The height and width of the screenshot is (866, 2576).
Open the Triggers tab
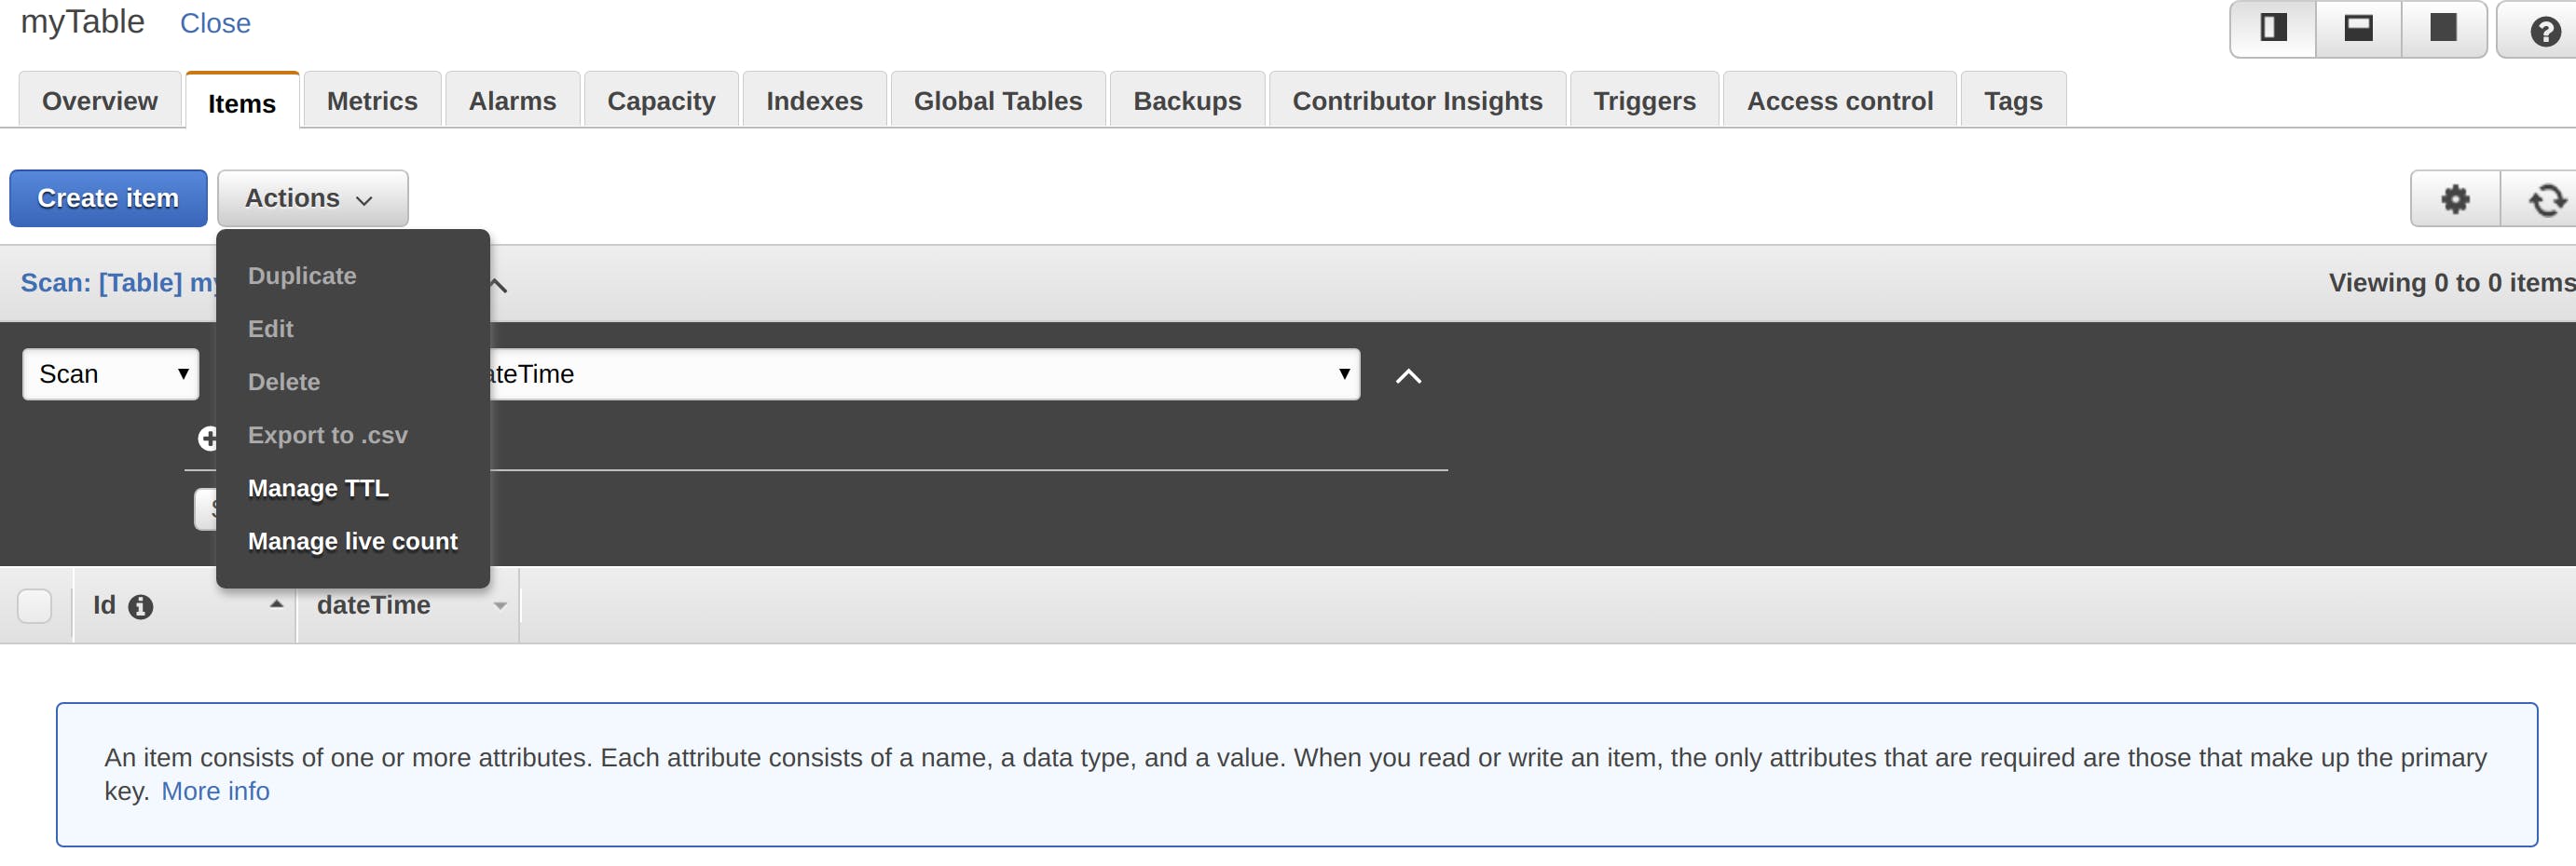click(x=1644, y=101)
